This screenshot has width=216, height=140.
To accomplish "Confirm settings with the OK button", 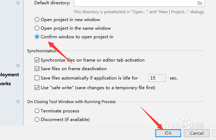I will click(168, 133).
